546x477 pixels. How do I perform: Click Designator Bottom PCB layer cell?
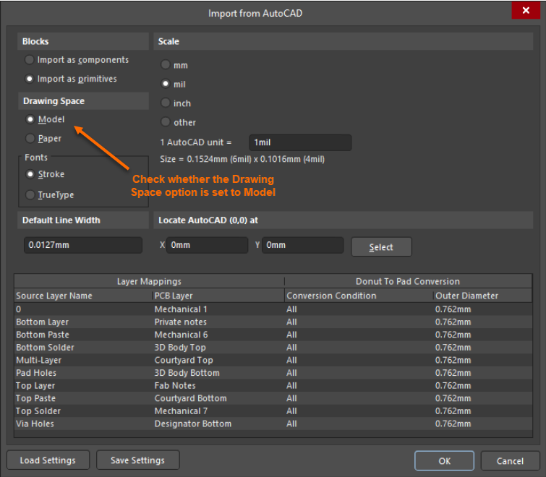[218, 424]
